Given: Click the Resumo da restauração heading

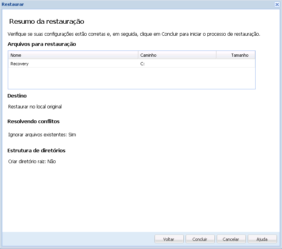Looking at the screenshot, I should (x=47, y=21).
